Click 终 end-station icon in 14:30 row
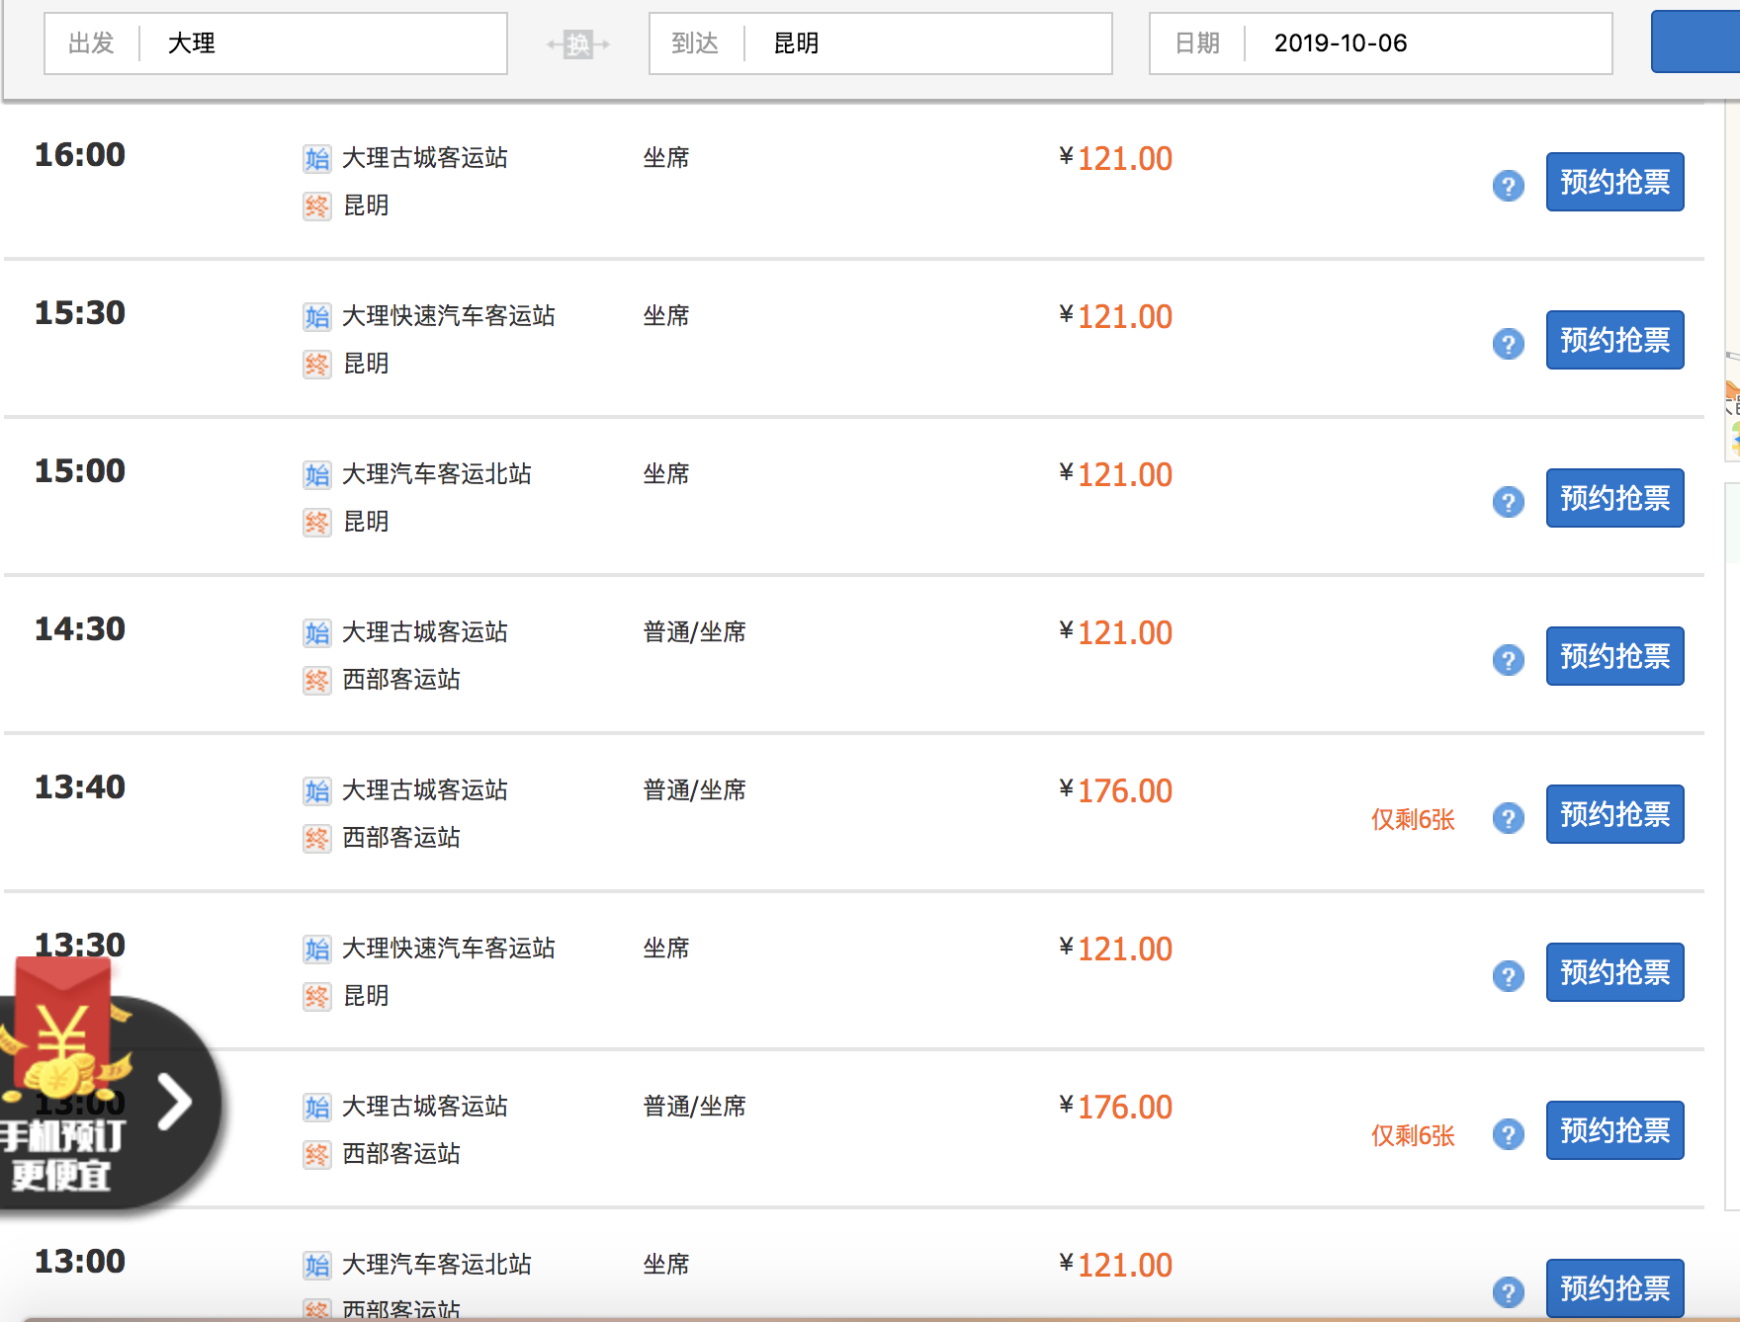The image size is (1740, 1322). pyautogui.click(x=316, y=680)
